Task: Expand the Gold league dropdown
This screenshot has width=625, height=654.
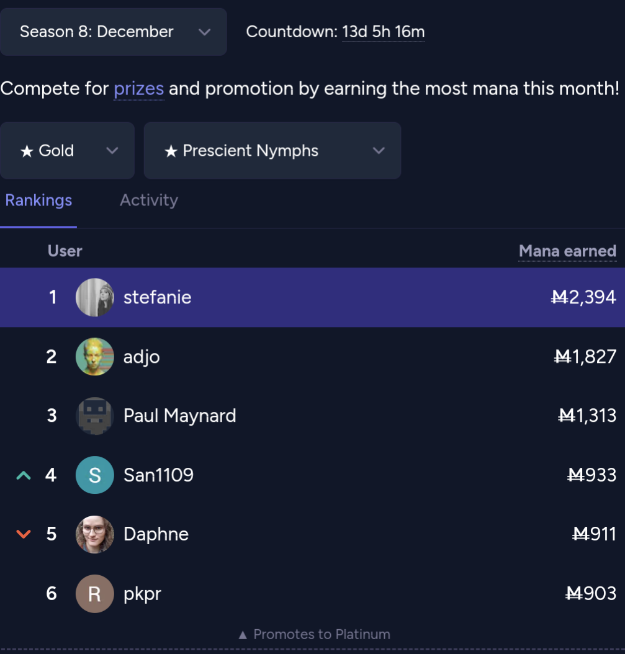Action: (x=67, y=151)
